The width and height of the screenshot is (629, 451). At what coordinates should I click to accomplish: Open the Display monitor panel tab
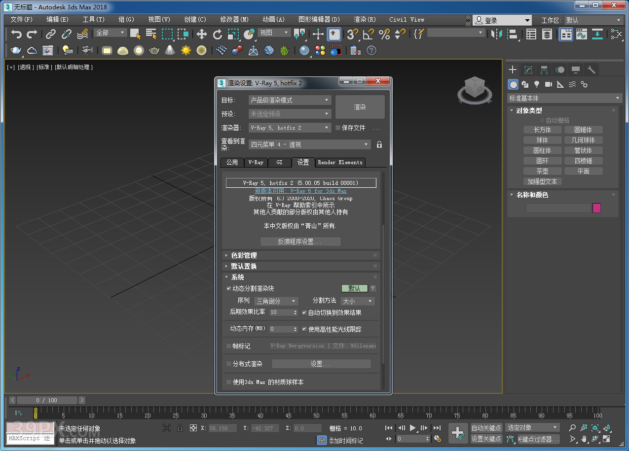tap(575, 70)
